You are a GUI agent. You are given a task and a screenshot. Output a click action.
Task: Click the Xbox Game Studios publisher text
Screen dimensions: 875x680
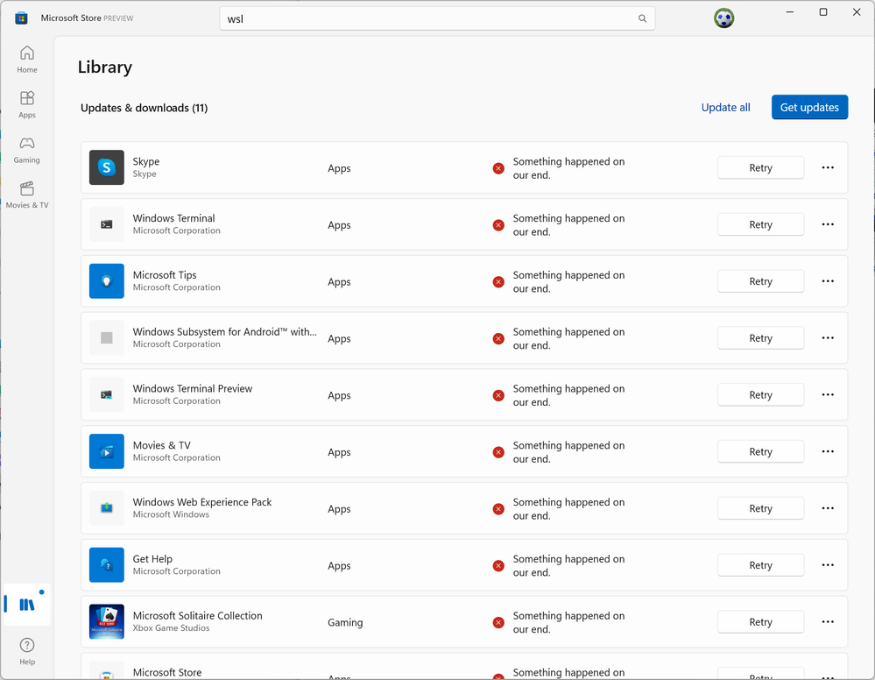tap(172, 628)
